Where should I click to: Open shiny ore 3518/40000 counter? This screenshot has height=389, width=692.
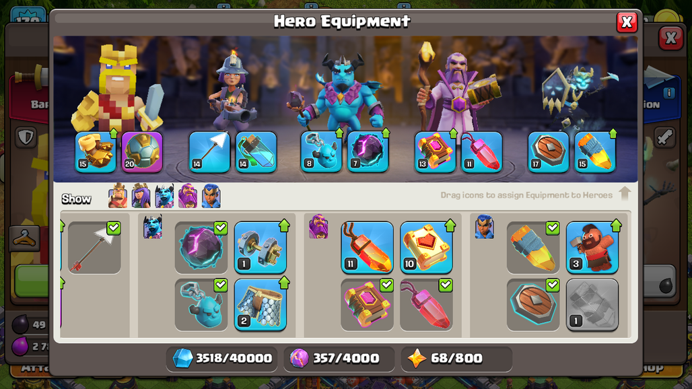[x=222, y=359]
